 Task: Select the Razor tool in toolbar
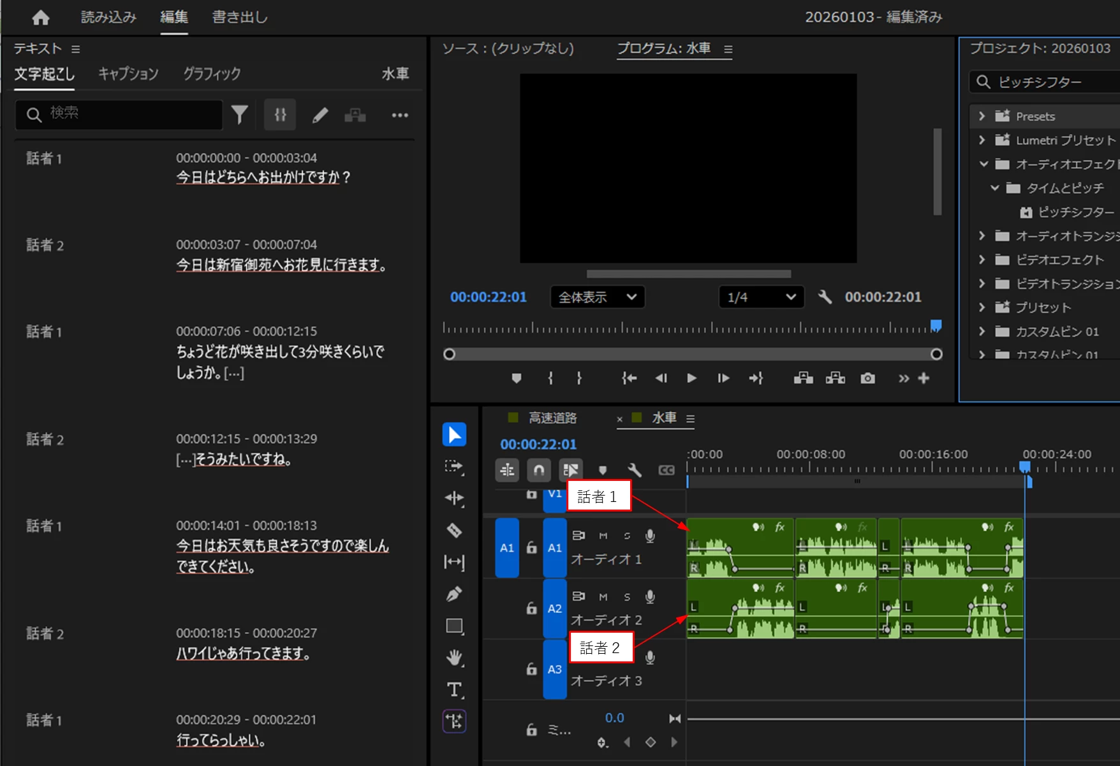coord(454,530)
